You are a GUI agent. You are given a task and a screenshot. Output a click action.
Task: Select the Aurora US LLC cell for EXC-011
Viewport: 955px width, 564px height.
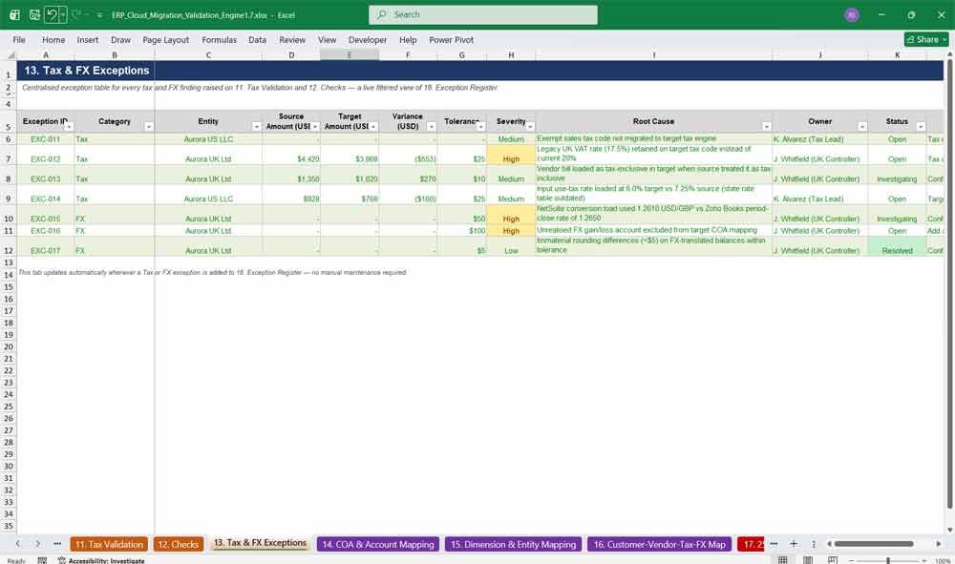[x=208, y=139]
